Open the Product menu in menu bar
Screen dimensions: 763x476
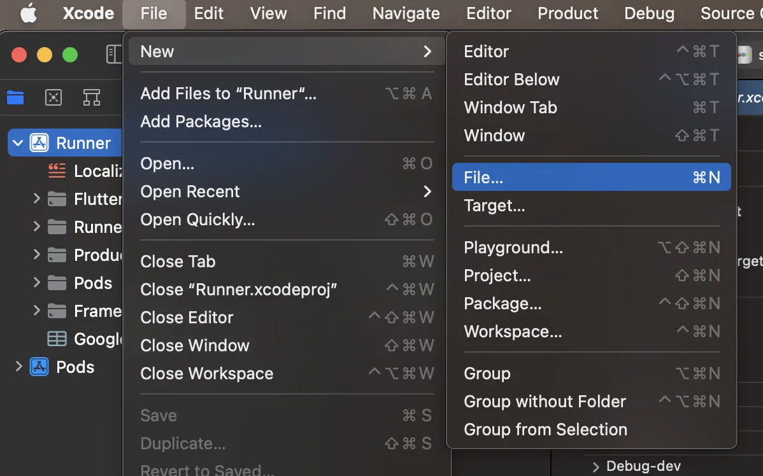click(567, 13)
